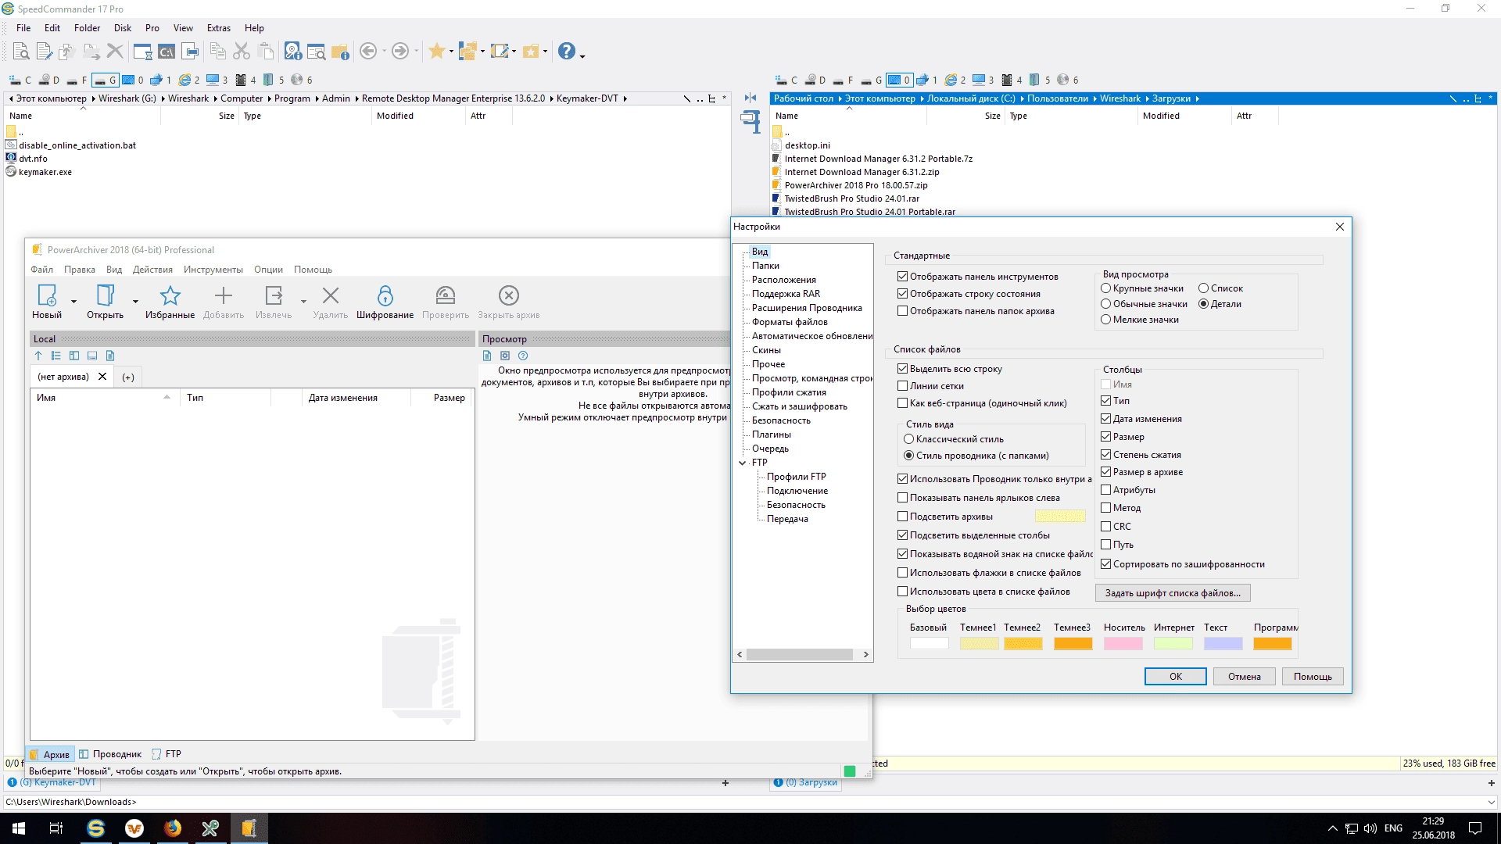Click the Открыть archive icon in PowerArchiver
The height and width of the screenshot is (844, 1501).
click(105, 295)
